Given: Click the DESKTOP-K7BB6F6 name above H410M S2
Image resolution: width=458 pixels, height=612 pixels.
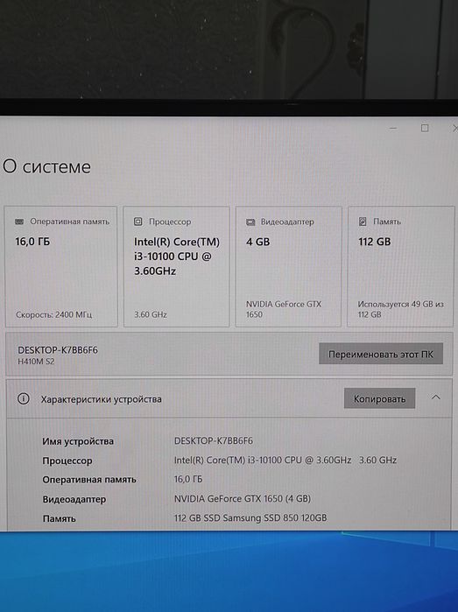Looking at the screenshot, I should (58, 350).
